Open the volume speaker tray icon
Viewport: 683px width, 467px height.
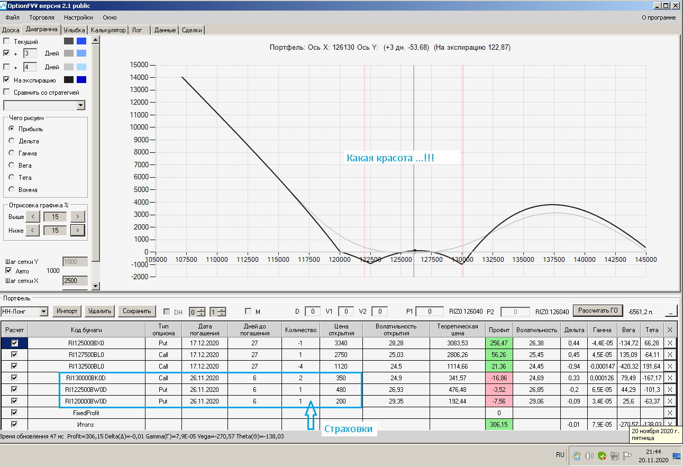coord(589,455)
